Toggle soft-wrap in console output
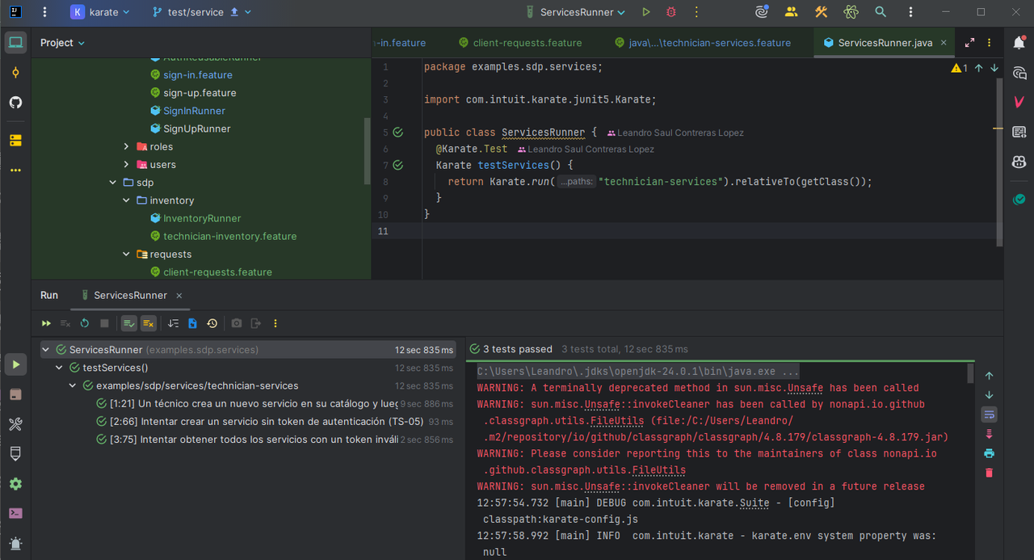This screenshot has width=1034, height=560. pyautogui.click(x=989, y=415)
